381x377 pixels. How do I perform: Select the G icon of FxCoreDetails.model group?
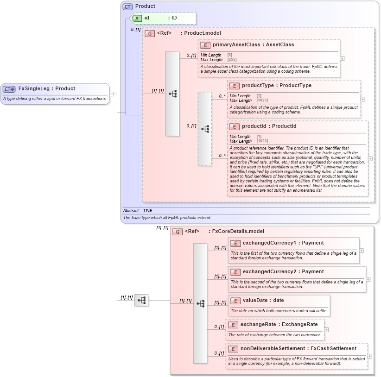pos(177,231)
